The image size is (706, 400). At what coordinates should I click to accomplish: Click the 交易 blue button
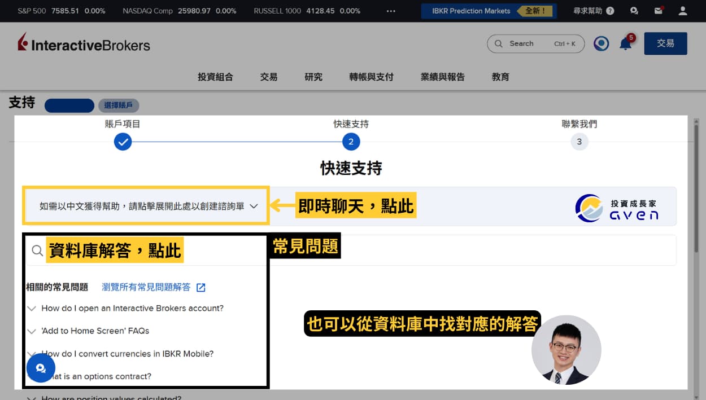coord(665,43)
